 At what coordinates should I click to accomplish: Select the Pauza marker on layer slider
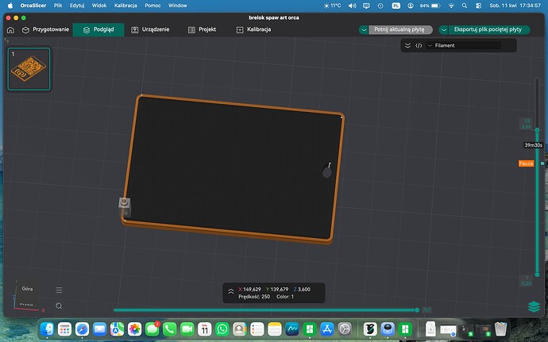point(526,163)
